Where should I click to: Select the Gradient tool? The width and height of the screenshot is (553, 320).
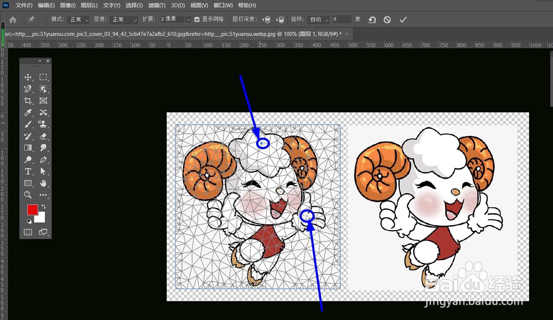[28, 148]
